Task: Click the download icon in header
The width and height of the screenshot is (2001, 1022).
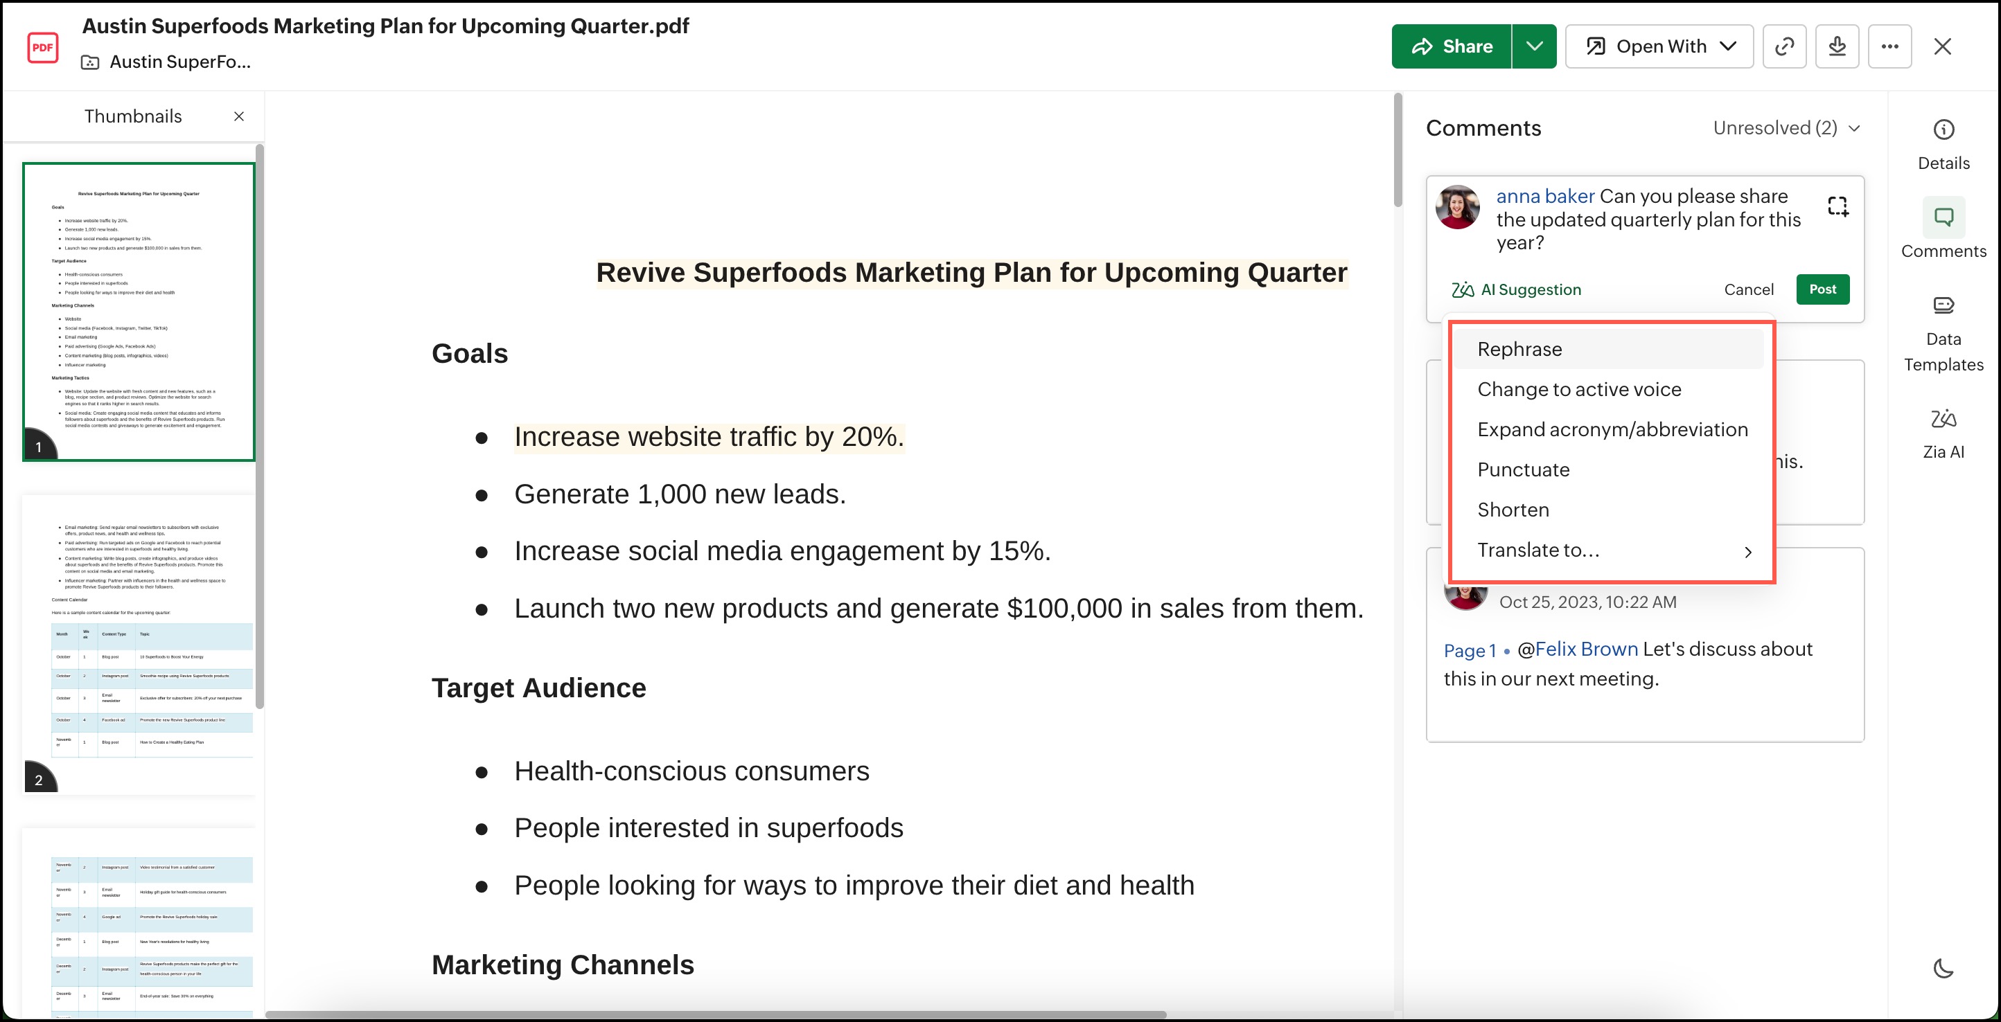Action: point(1836,46)
